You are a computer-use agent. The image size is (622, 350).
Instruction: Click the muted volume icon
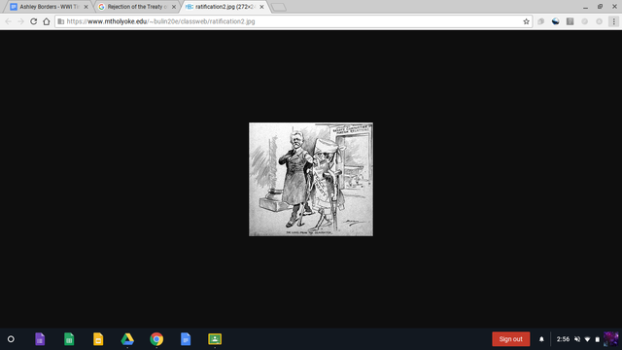tap(577, 339)
